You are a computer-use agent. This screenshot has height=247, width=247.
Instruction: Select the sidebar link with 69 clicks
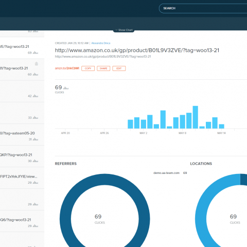coord(22,48)
